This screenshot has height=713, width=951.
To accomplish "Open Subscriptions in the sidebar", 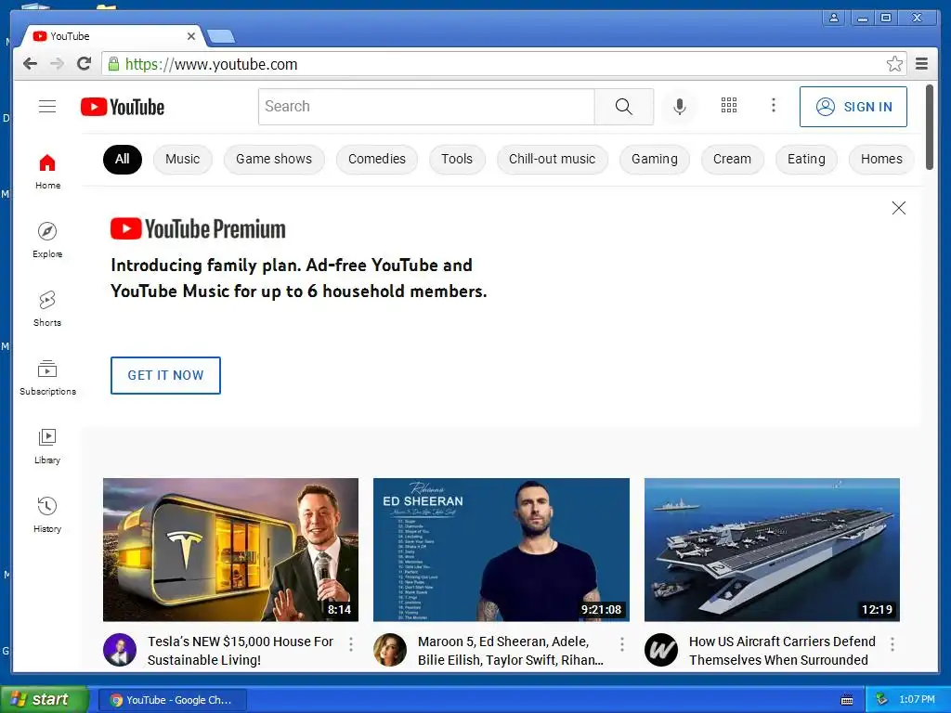I will click(47, 377).
